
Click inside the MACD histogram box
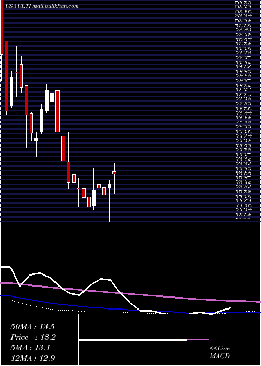coord(144,340)
